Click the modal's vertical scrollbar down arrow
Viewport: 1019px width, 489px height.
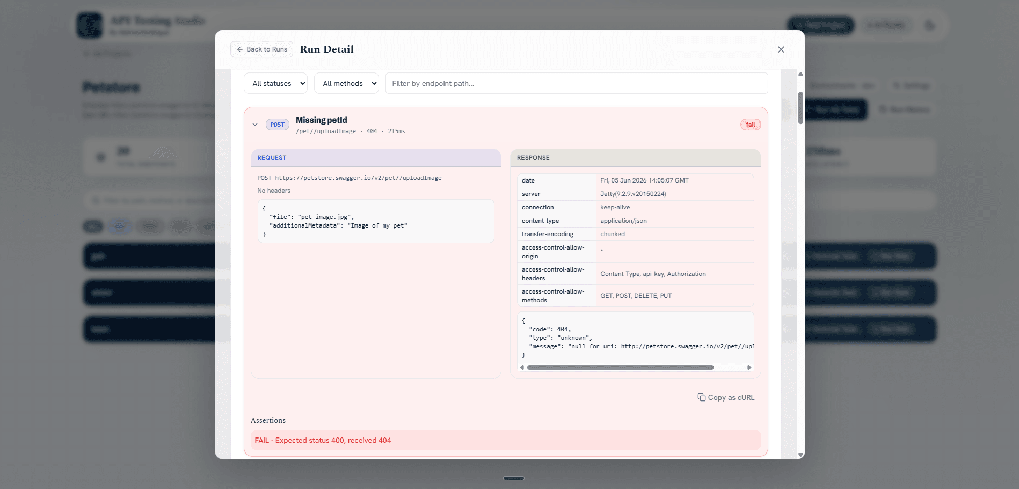[x=800, y=455]
